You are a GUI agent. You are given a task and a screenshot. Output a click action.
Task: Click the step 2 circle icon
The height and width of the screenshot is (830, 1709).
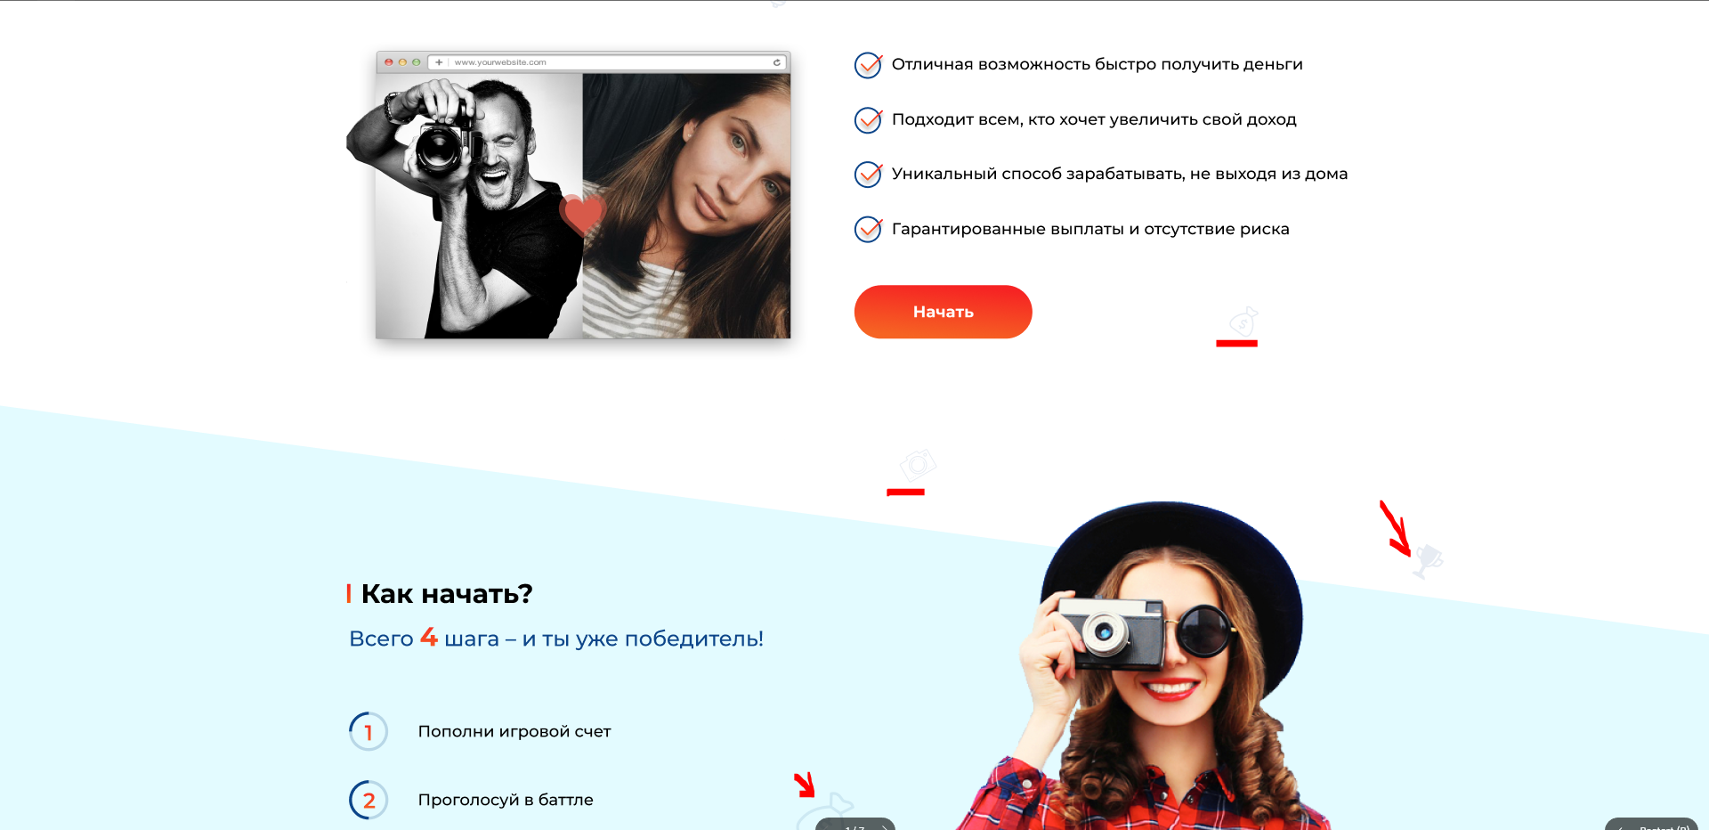(369, 800)
